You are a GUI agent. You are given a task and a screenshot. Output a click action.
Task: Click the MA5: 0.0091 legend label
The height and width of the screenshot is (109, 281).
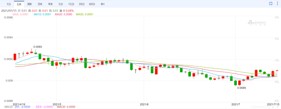(21, 14)
